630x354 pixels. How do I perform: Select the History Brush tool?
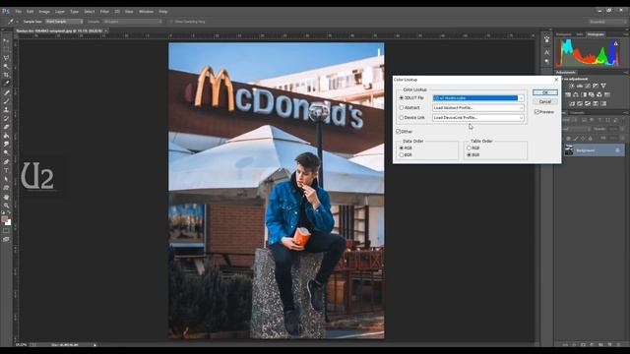click(6, 118)
